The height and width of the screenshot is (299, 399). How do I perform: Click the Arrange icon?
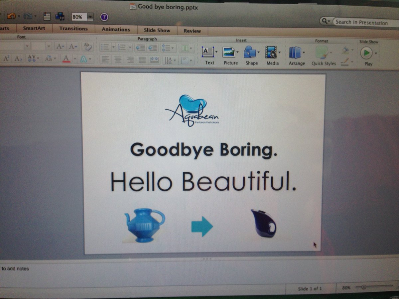[295, 52]
